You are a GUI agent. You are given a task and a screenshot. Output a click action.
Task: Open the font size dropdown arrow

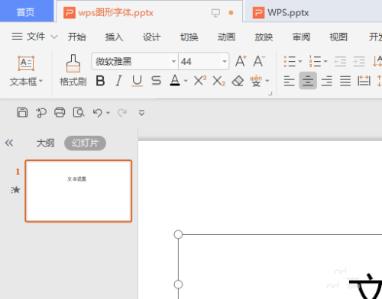point(225,61)
